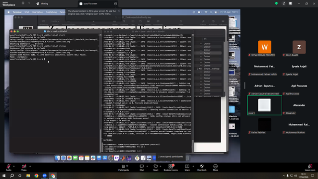Click the Video camera icon
Viewport: 318px width, 179px height.
pos(24,166)
